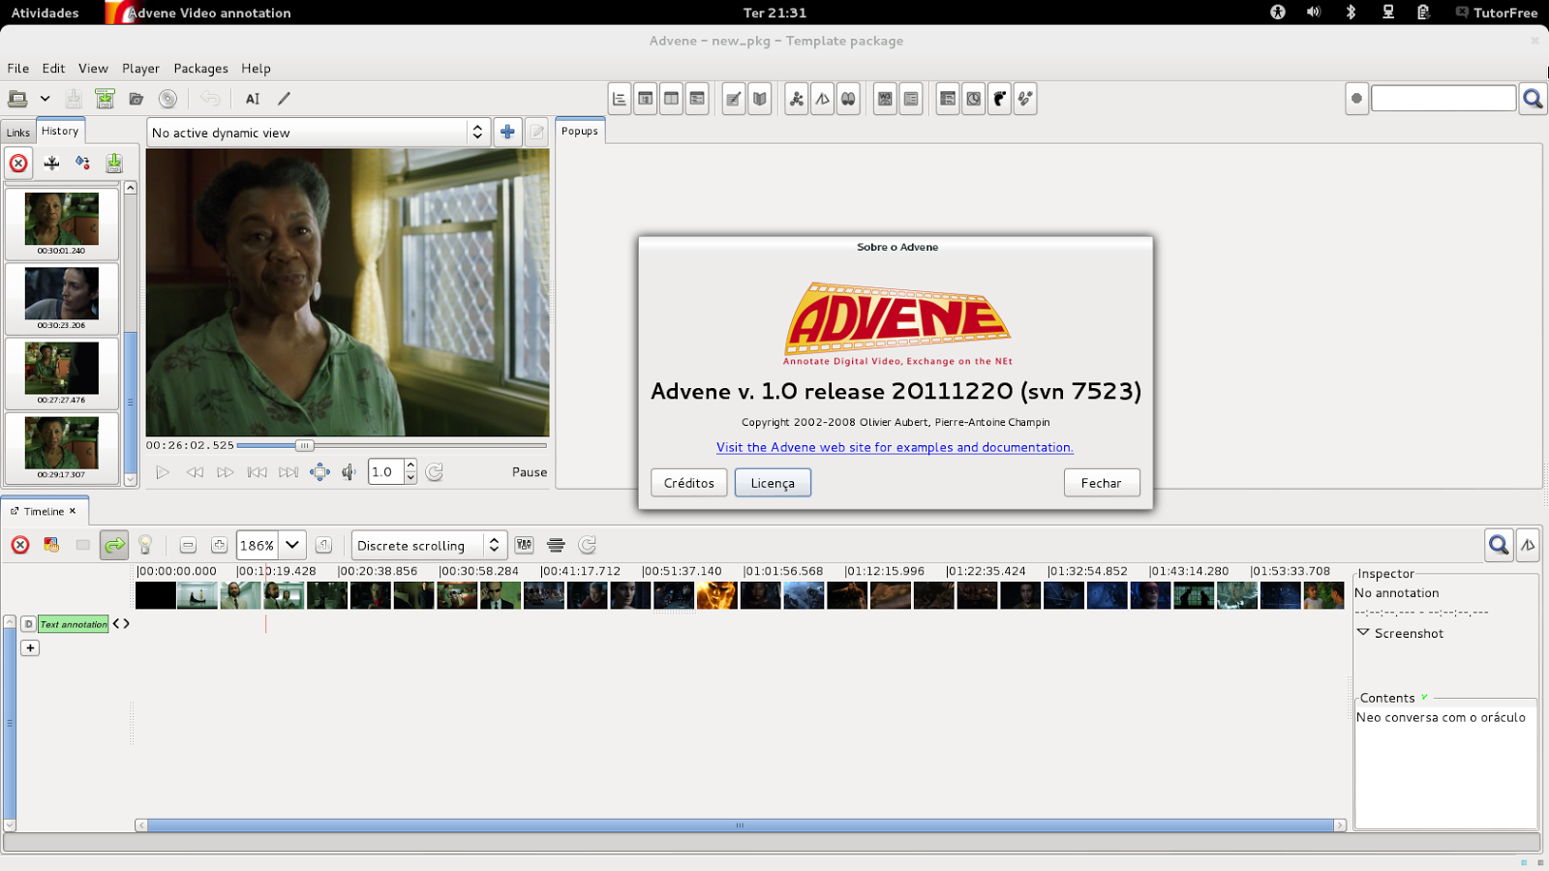Screen dimensions: 1549x871
Task: Click the light bulb icon in Timeline toolbar
Action: coord(145,545)
